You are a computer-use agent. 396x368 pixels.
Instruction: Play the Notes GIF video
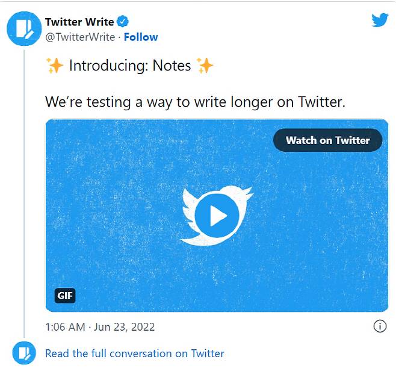(217, 215)
